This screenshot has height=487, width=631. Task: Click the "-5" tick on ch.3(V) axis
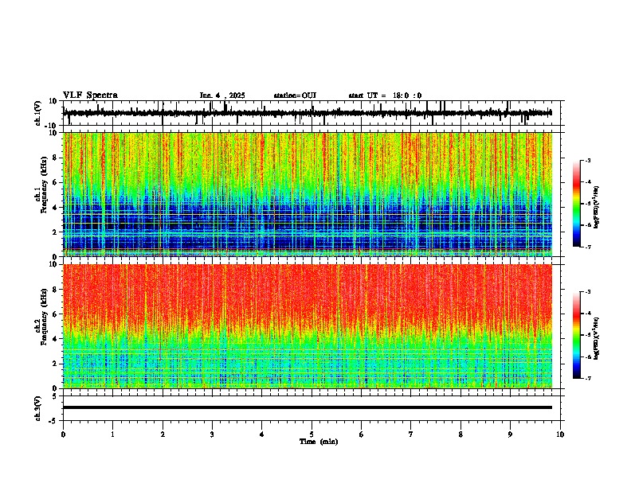pos(53,421)
